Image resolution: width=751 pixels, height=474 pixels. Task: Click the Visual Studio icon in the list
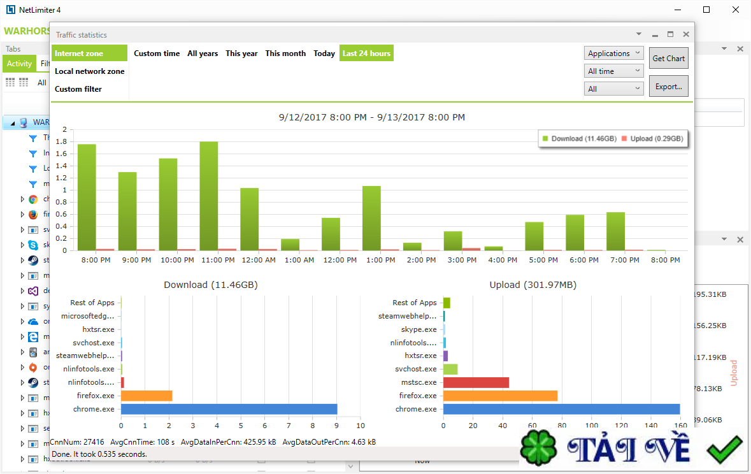33,291
